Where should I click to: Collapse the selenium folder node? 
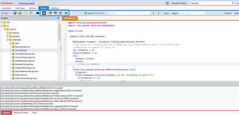pyautogui.click(x=7, y=40)
